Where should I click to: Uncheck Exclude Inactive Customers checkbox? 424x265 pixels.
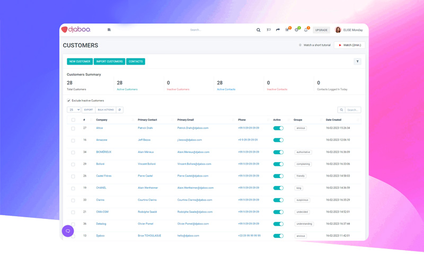69,101
